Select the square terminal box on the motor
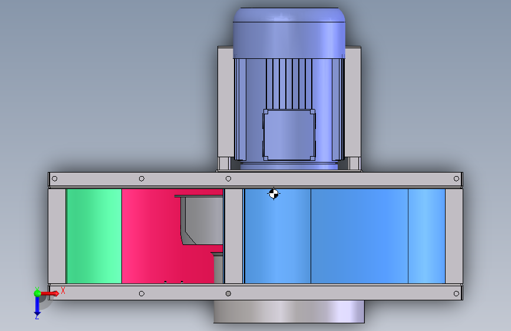The image size is (511, 331). 289,135
